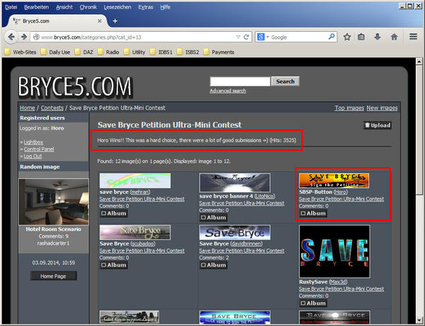Toggle Album checkbox under davidbrinnen's Save Bryce

pyautogui.click(x=203, y=265)
